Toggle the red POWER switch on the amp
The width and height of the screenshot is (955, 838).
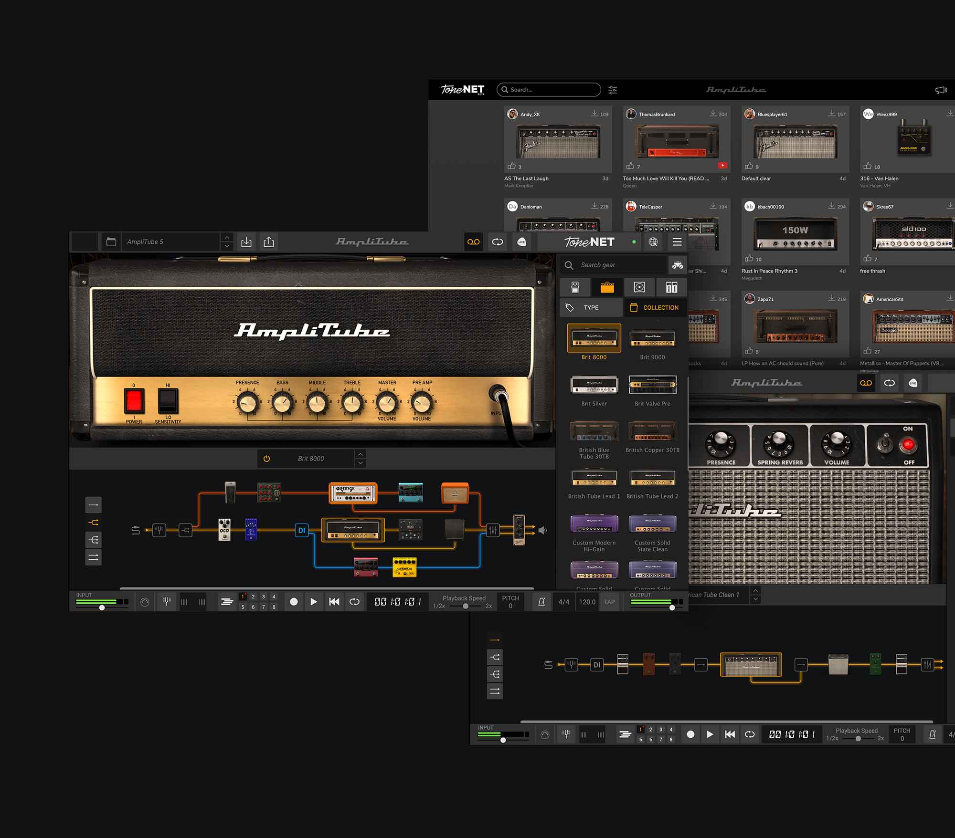134,400
